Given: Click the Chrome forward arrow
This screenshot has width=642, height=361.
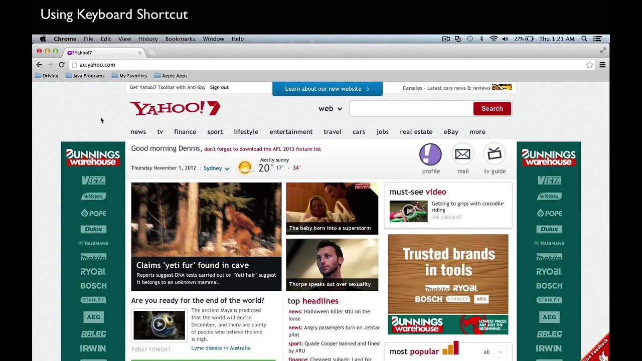Looking at the screenshot, I should click(50, 65).
